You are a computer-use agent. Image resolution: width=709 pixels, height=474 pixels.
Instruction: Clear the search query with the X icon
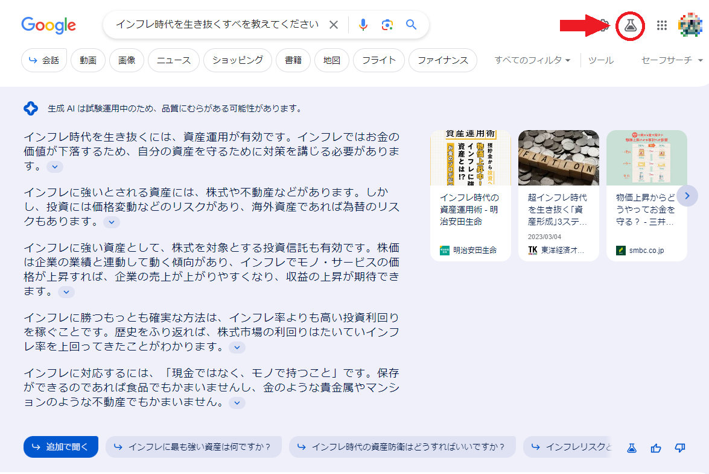(x=334, y=25)
